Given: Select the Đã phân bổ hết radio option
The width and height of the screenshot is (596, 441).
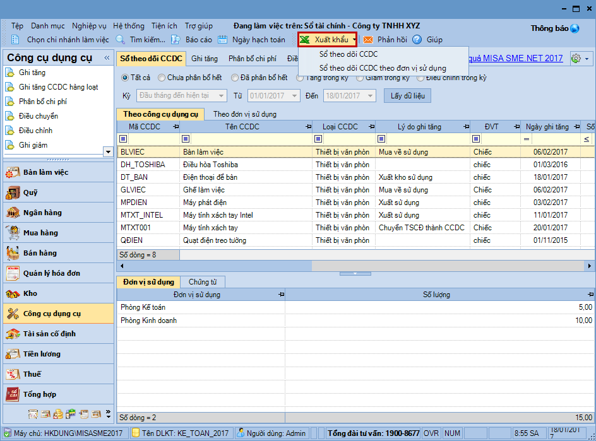Looking at the screenshot, I should click(x=235, y=78).
